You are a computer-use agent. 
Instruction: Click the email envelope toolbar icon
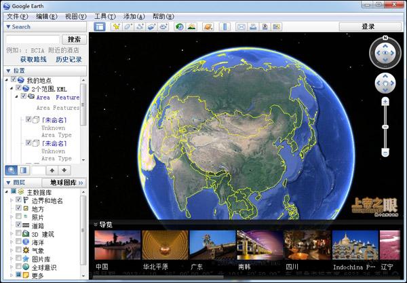click(241, 26)
